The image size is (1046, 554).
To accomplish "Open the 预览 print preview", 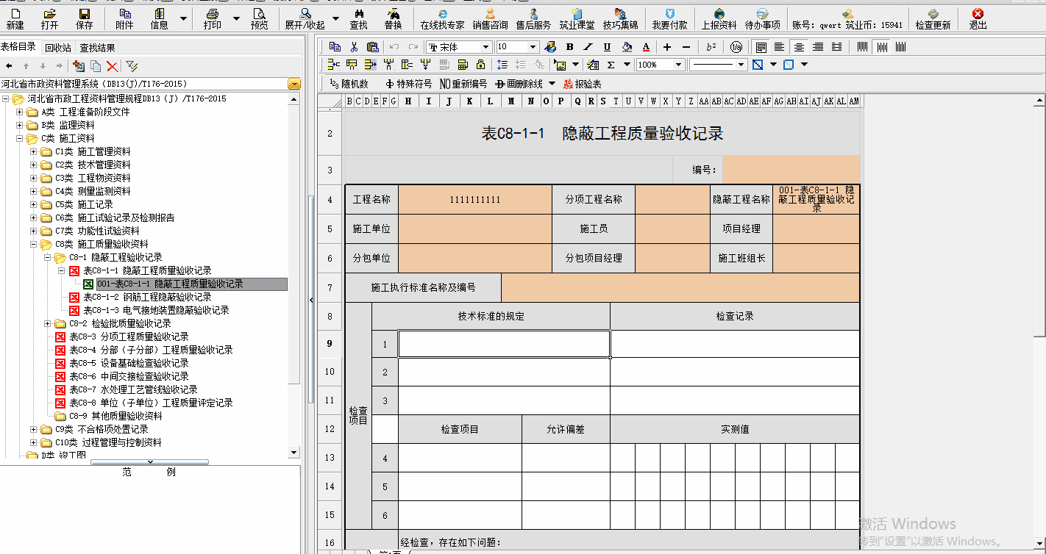I will click(x=259, y=18).
